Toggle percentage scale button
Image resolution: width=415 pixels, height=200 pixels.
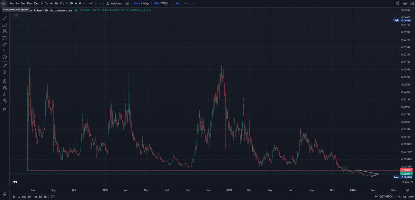[399, 197]
